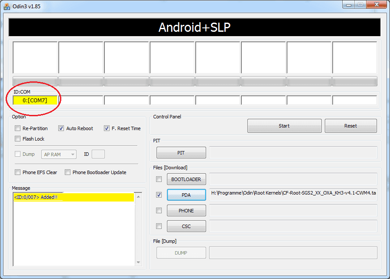Select the 0:[COM7] port slot
This screenshot has width=390, height=279.
point(35,101)
